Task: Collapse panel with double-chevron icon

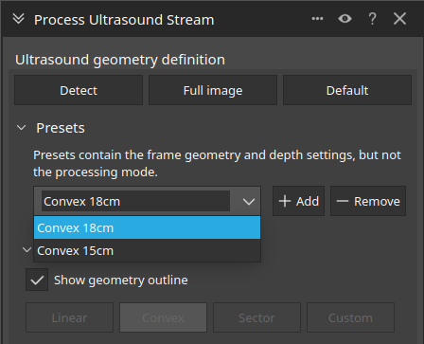Action: click(x=19, y=19)
